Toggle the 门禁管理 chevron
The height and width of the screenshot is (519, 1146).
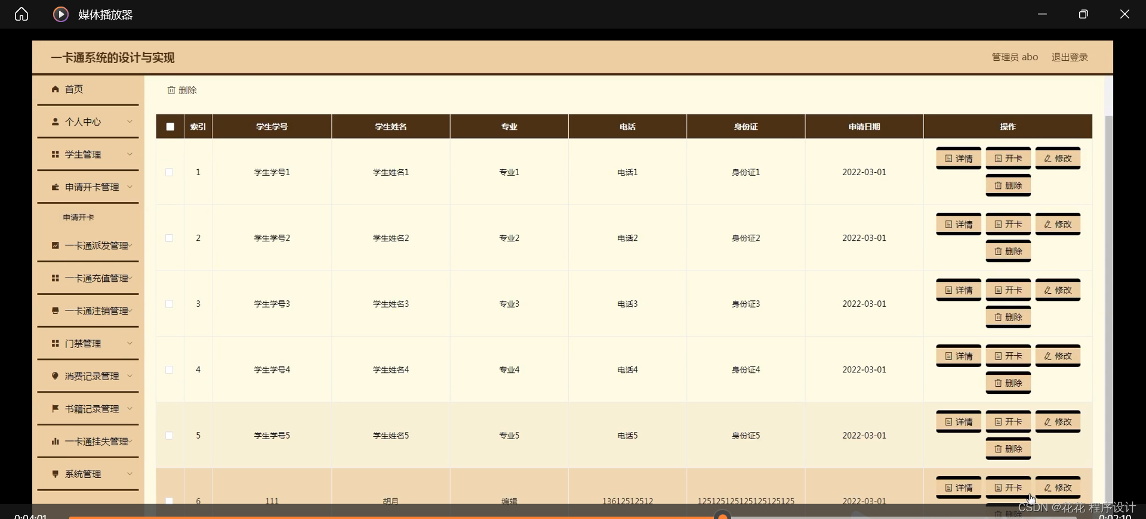130,343
